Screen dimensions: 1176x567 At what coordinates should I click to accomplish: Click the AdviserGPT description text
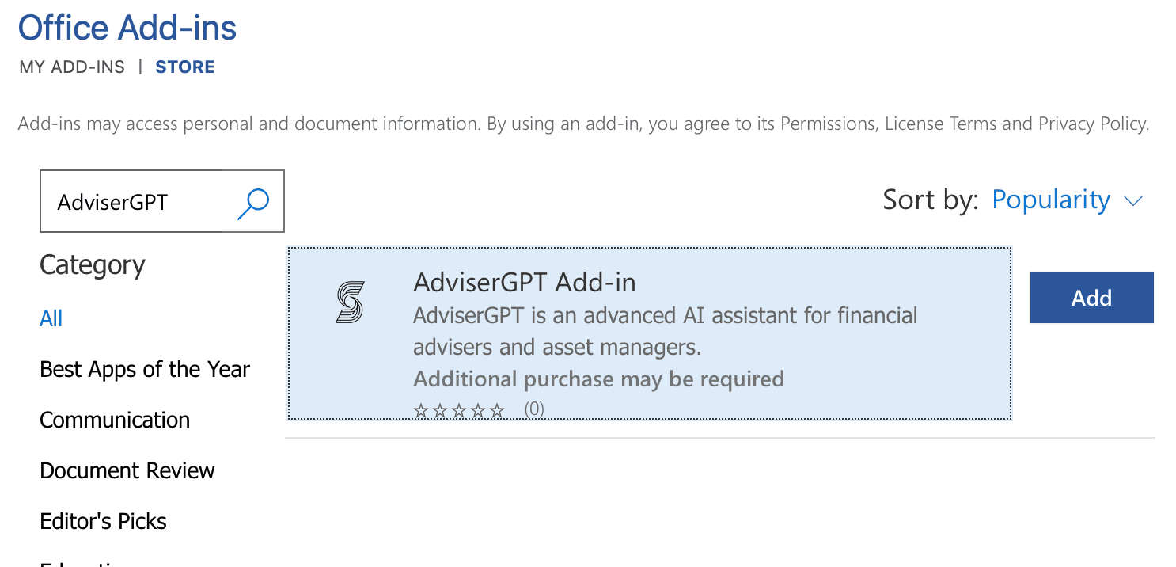point(666,331)
